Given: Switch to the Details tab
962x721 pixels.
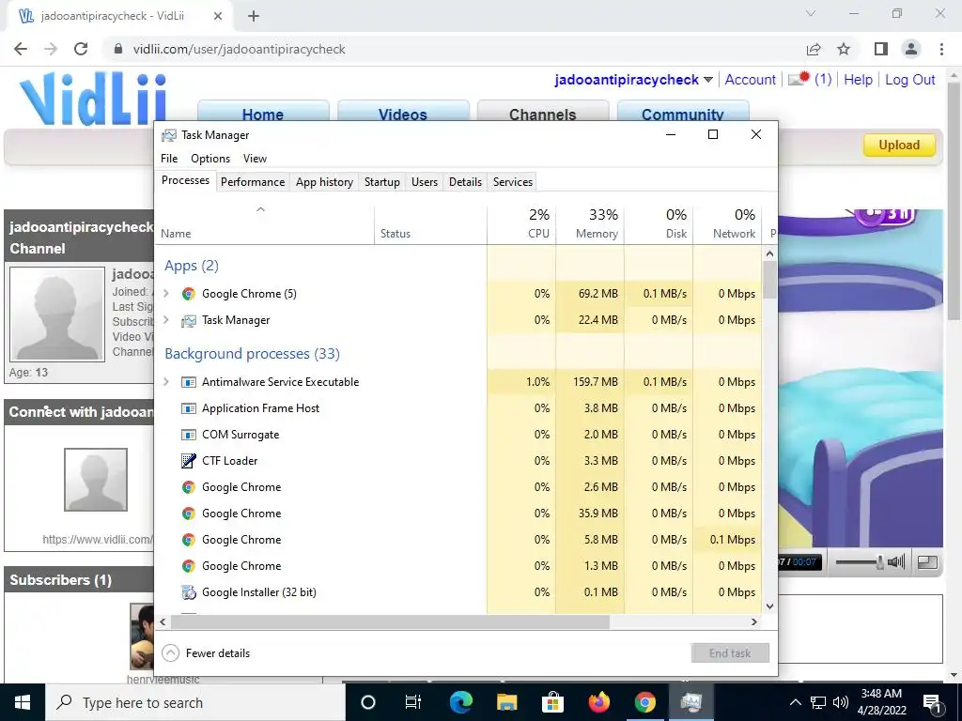Looking at the screenshot, I should click(x=465, y=181).
